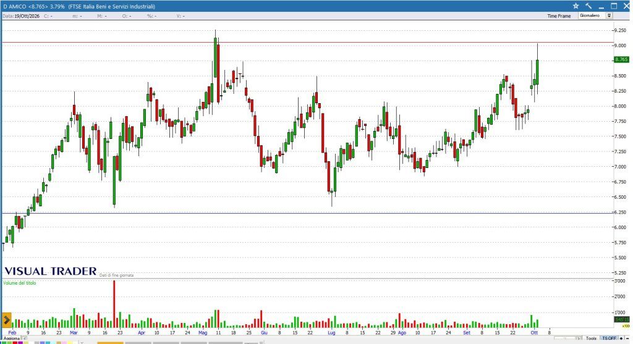Click the bottom horizontal scrollbar track

pos(564,338)
